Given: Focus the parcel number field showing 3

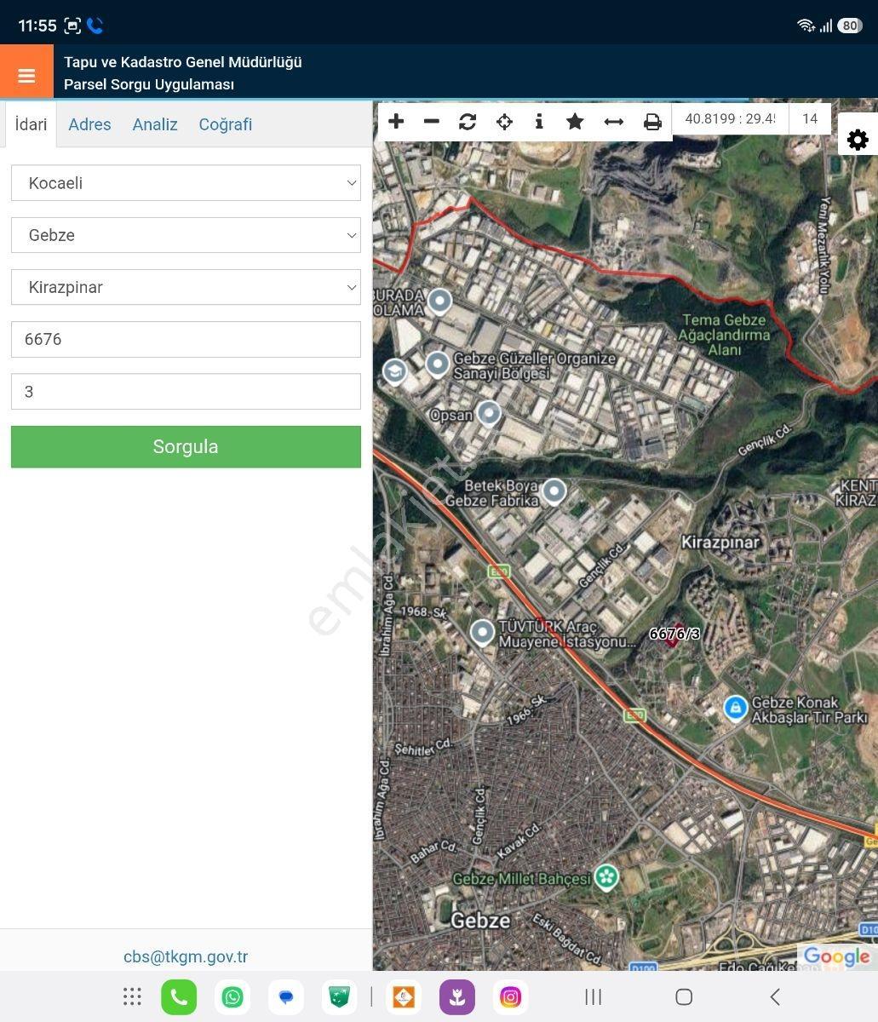Looking at the screenshot, I should click(186, 392).
